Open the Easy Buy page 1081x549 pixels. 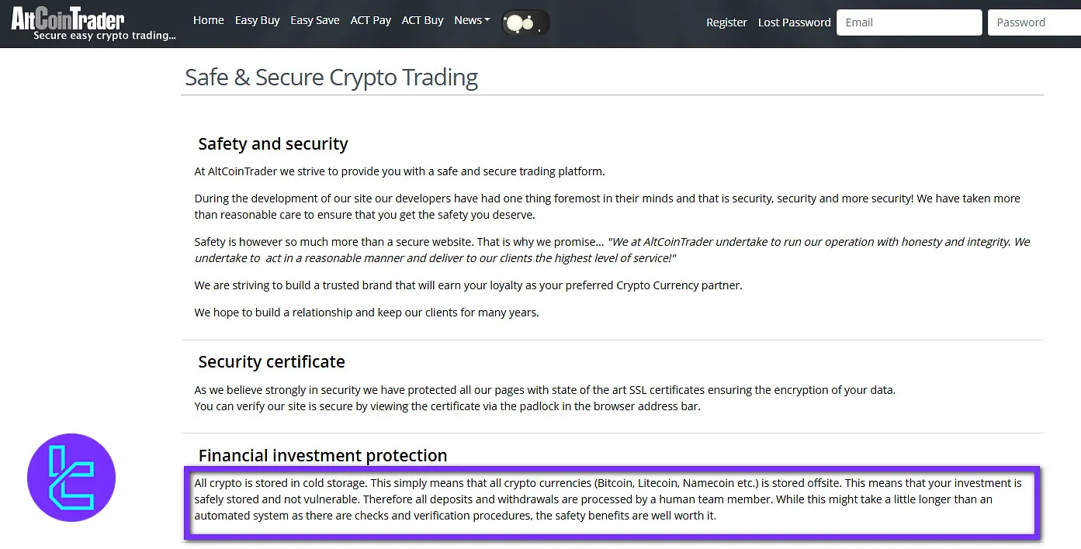pos(257,20)
